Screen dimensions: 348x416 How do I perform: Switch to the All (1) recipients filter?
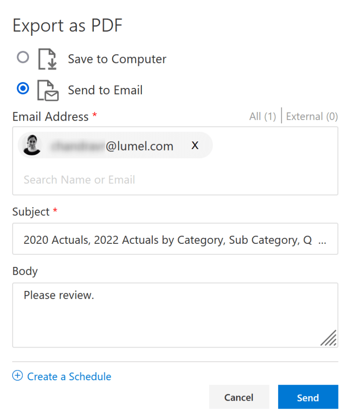pos(262,116)
